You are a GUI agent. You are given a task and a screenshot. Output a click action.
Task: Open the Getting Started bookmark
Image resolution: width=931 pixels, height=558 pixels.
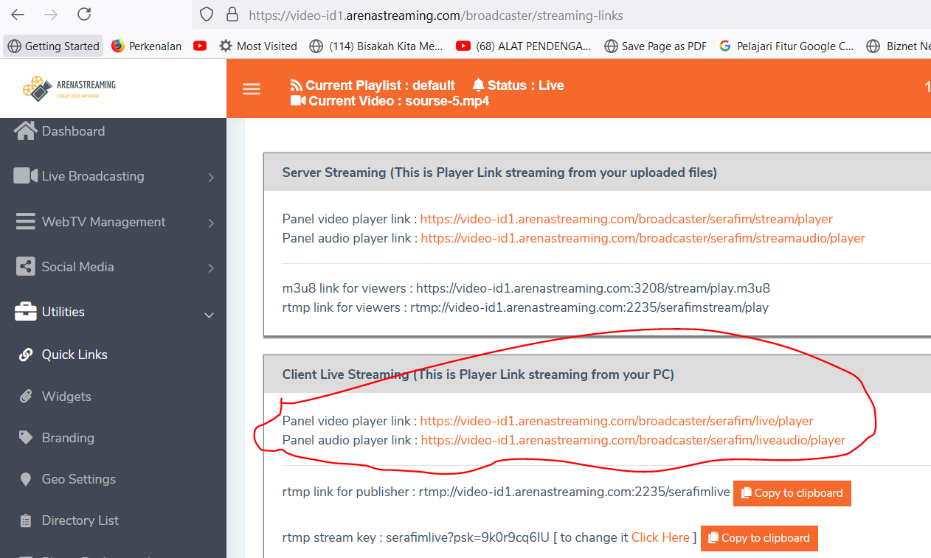(53, 46)
